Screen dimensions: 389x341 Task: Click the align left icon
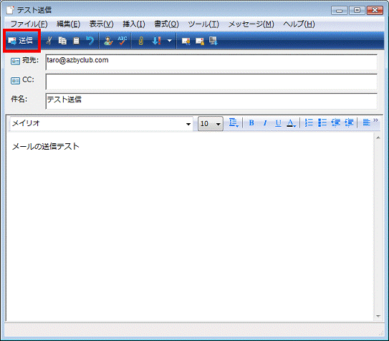pyautogui.click(x=366, y=123)
